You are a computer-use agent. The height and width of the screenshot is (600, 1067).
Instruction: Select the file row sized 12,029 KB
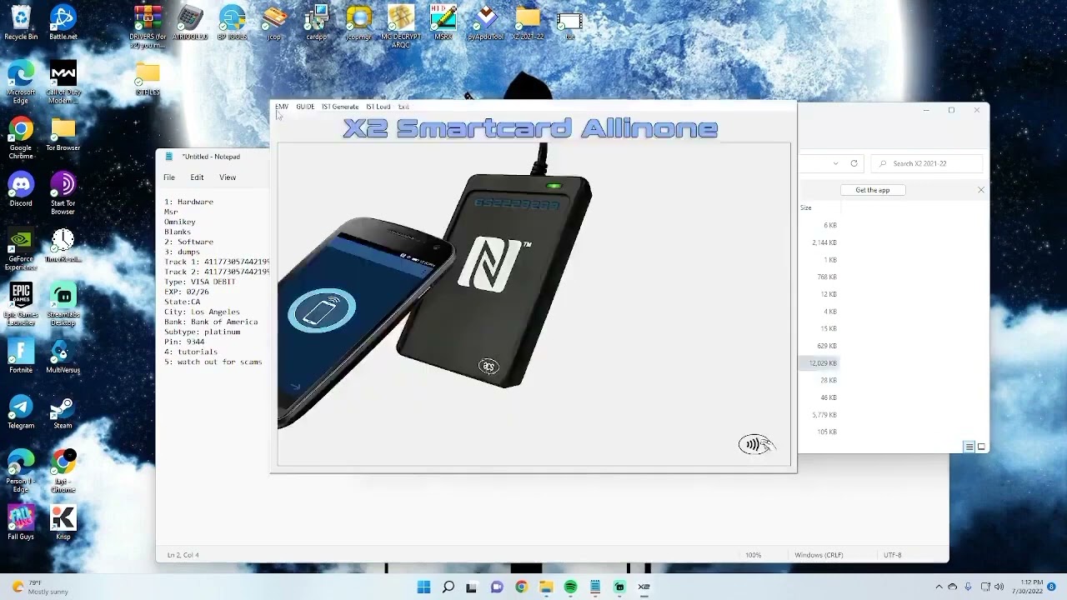(818, 363)
